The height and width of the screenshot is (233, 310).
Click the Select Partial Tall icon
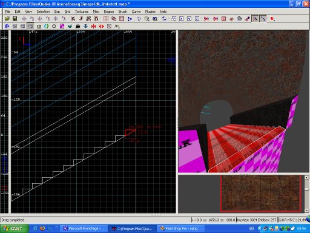(88, 19)
